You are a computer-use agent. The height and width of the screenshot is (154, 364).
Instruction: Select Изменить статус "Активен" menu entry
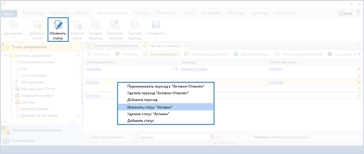pos(166,107)
